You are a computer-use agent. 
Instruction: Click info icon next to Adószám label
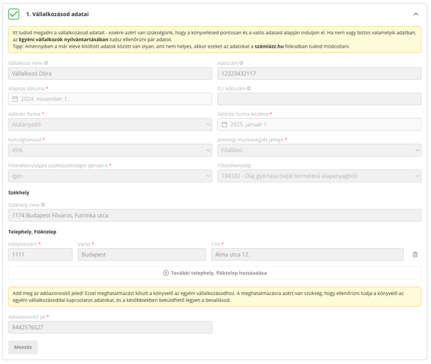point(241,63)
